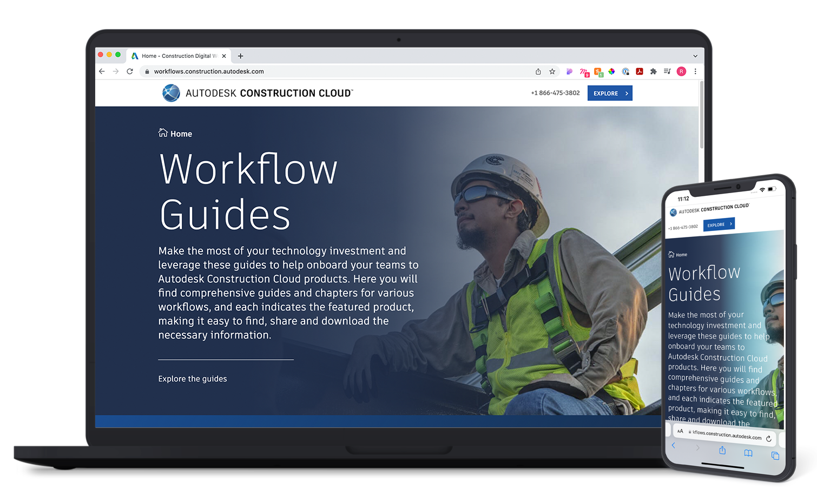Click the Autodesk Construction Cloud globe logo
Screen dimensions: 817x489
click(171, 93)
